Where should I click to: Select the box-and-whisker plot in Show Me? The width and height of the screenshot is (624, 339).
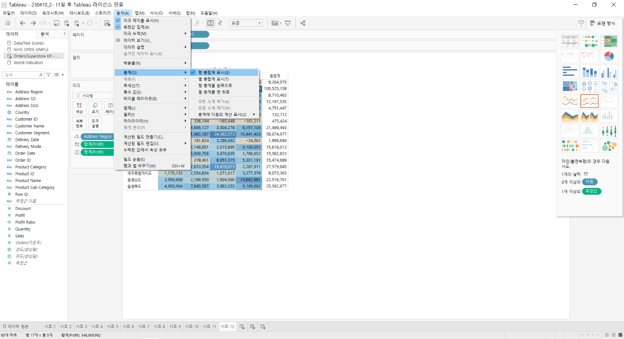609,131
